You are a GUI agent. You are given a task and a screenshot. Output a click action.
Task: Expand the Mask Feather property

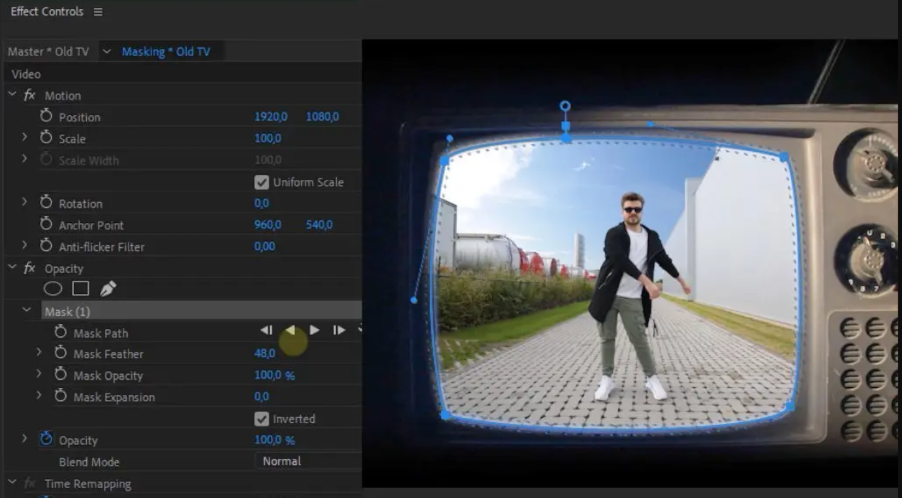pyautogui.click(x=40, y=353)
